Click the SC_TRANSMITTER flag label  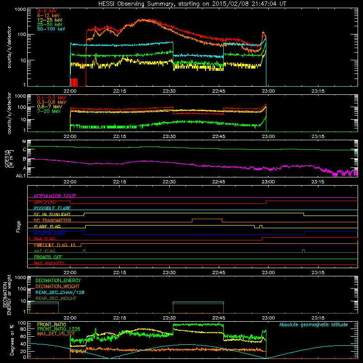click(x=52, y=221)
